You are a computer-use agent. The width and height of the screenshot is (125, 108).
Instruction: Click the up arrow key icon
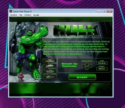87,64
